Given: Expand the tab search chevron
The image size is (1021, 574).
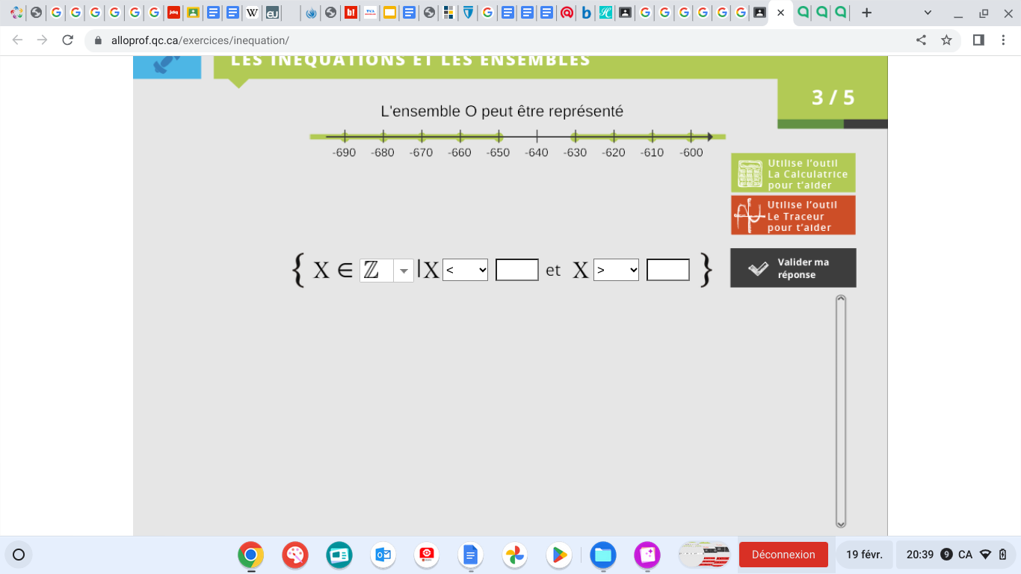Looking at the screenshot, I should [928, 13].
